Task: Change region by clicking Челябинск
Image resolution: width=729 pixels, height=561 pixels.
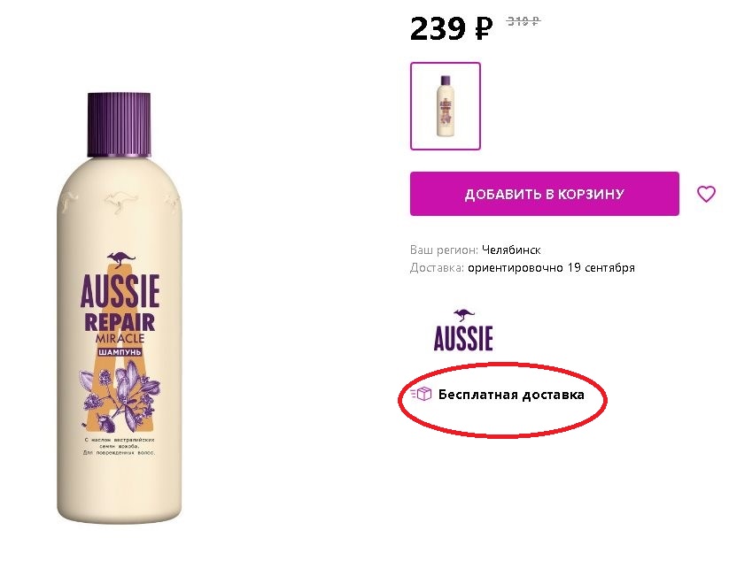Action: [x=511, y=250]
